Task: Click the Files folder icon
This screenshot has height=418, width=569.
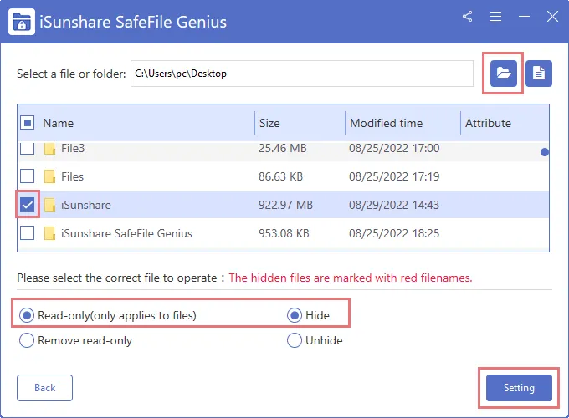Action: point(49,176)
